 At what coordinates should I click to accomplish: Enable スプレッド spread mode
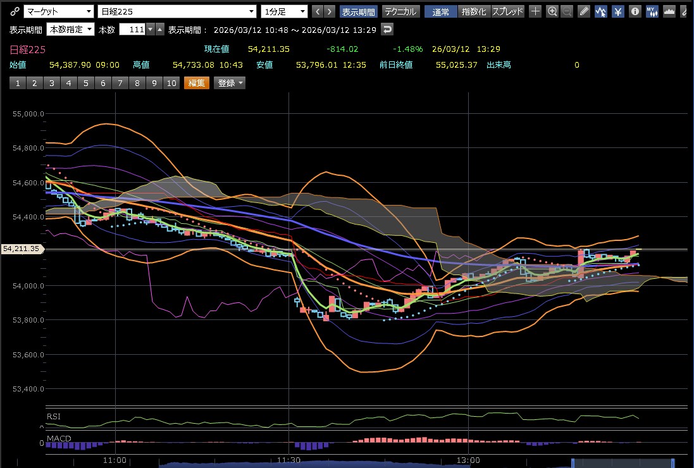click(507, 11)
